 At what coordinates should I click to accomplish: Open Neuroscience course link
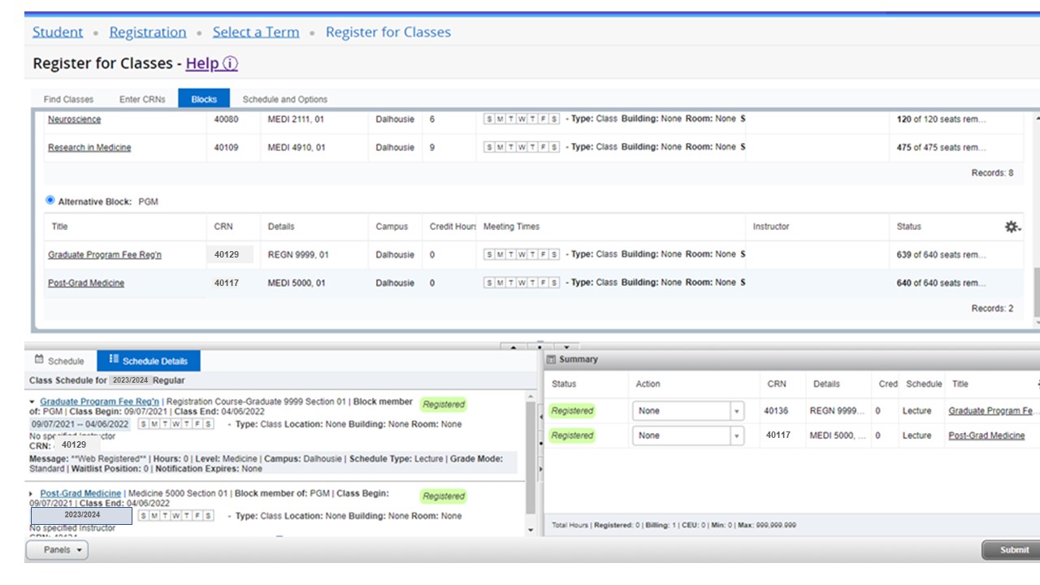pos(75,119)
